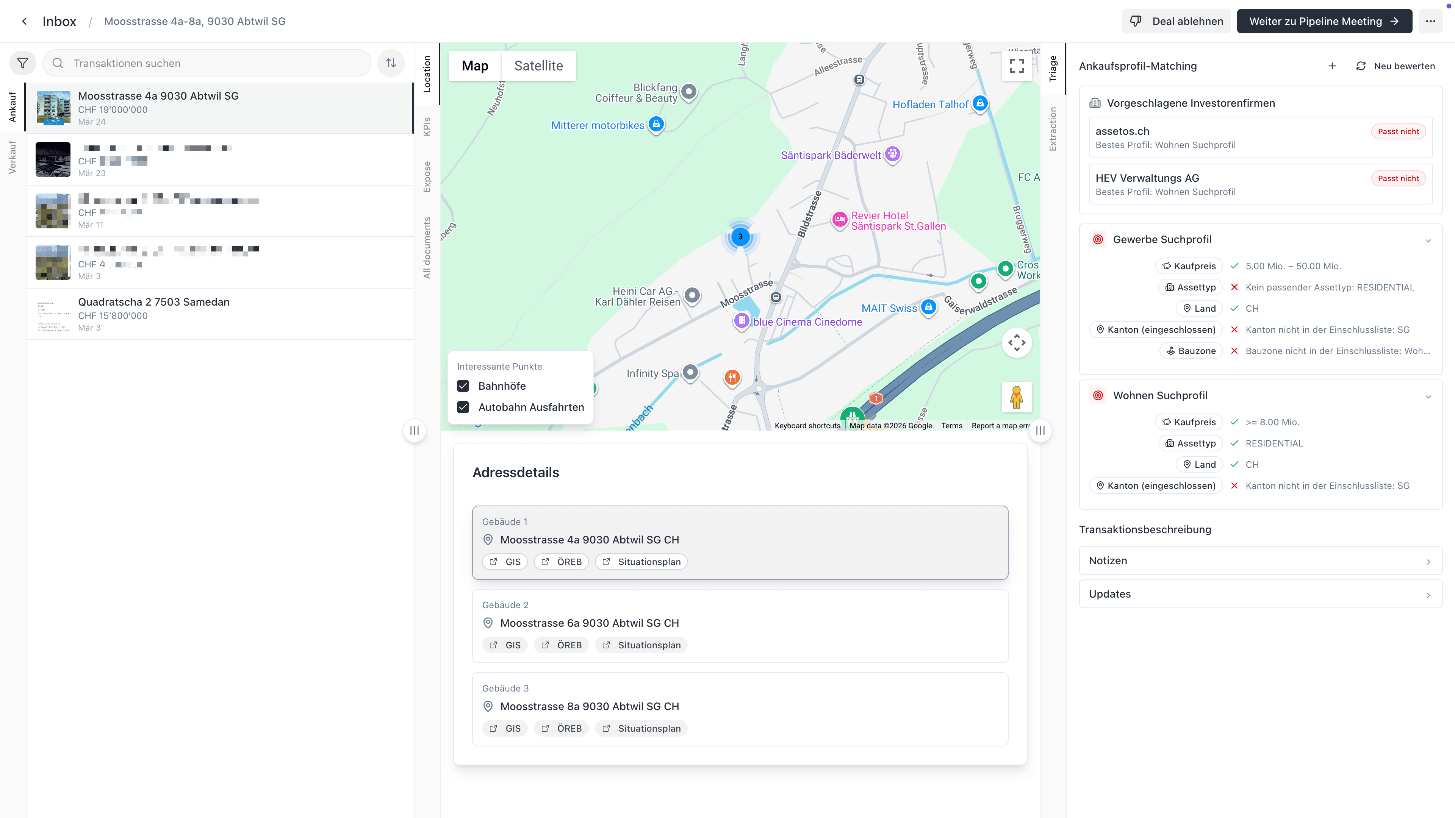
Task: Click the map camera pan control
Action: point(1017,343)
